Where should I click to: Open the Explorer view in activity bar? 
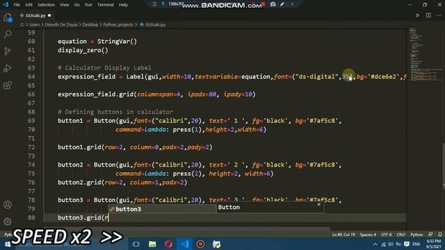pyautogui.click(x=8, y=17)
